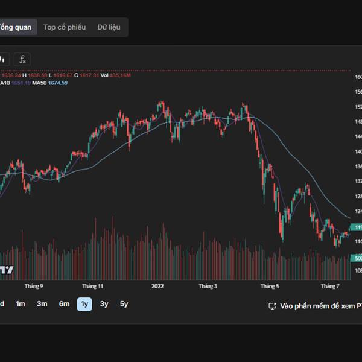Click the monitor icon beside software link
362x362 pixels.
tap(272, 306)
